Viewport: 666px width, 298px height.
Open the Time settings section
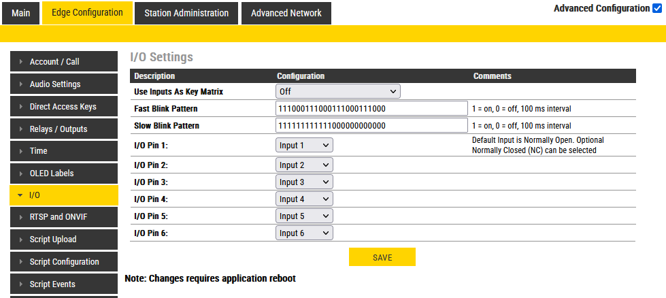click(x=64, y=151)
